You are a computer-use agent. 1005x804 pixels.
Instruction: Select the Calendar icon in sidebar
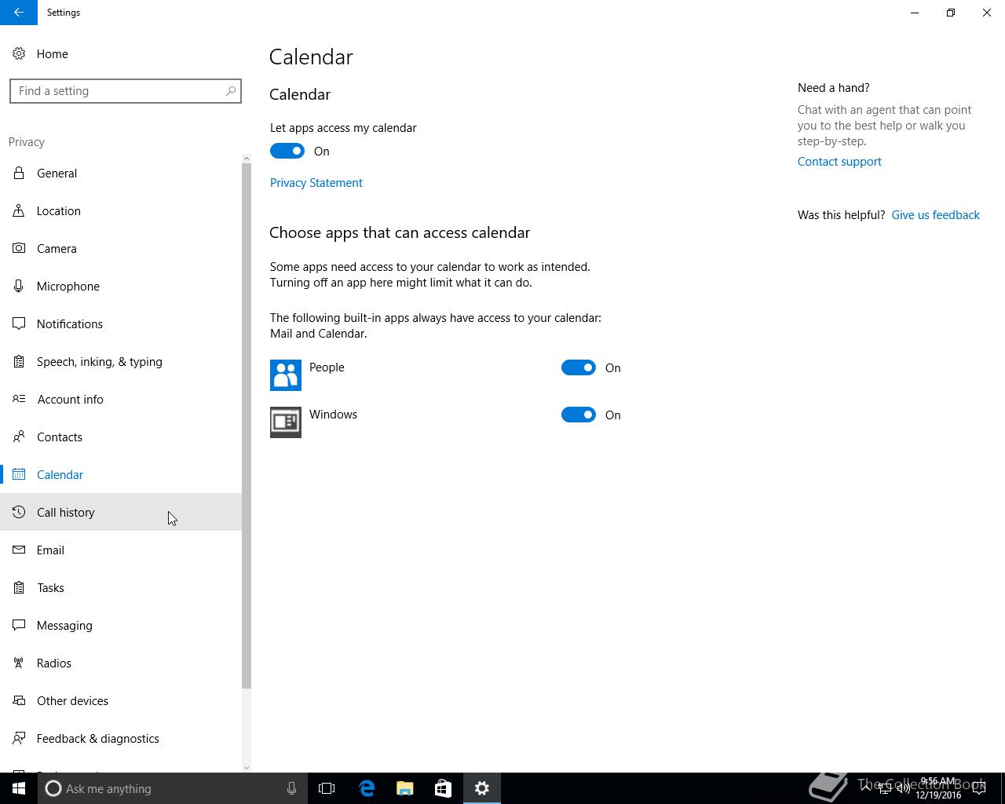[19, 474]
